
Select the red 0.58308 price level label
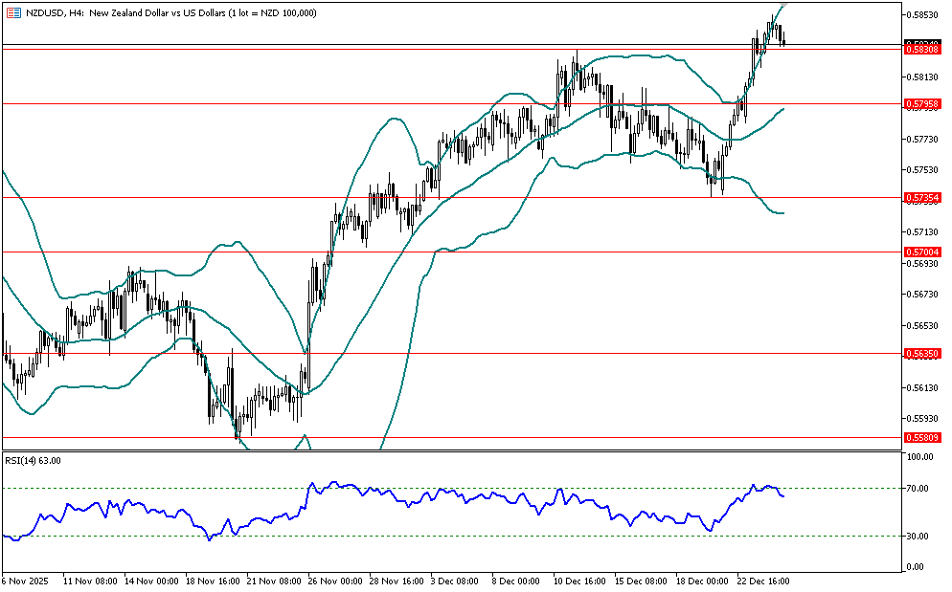(922, 49)
